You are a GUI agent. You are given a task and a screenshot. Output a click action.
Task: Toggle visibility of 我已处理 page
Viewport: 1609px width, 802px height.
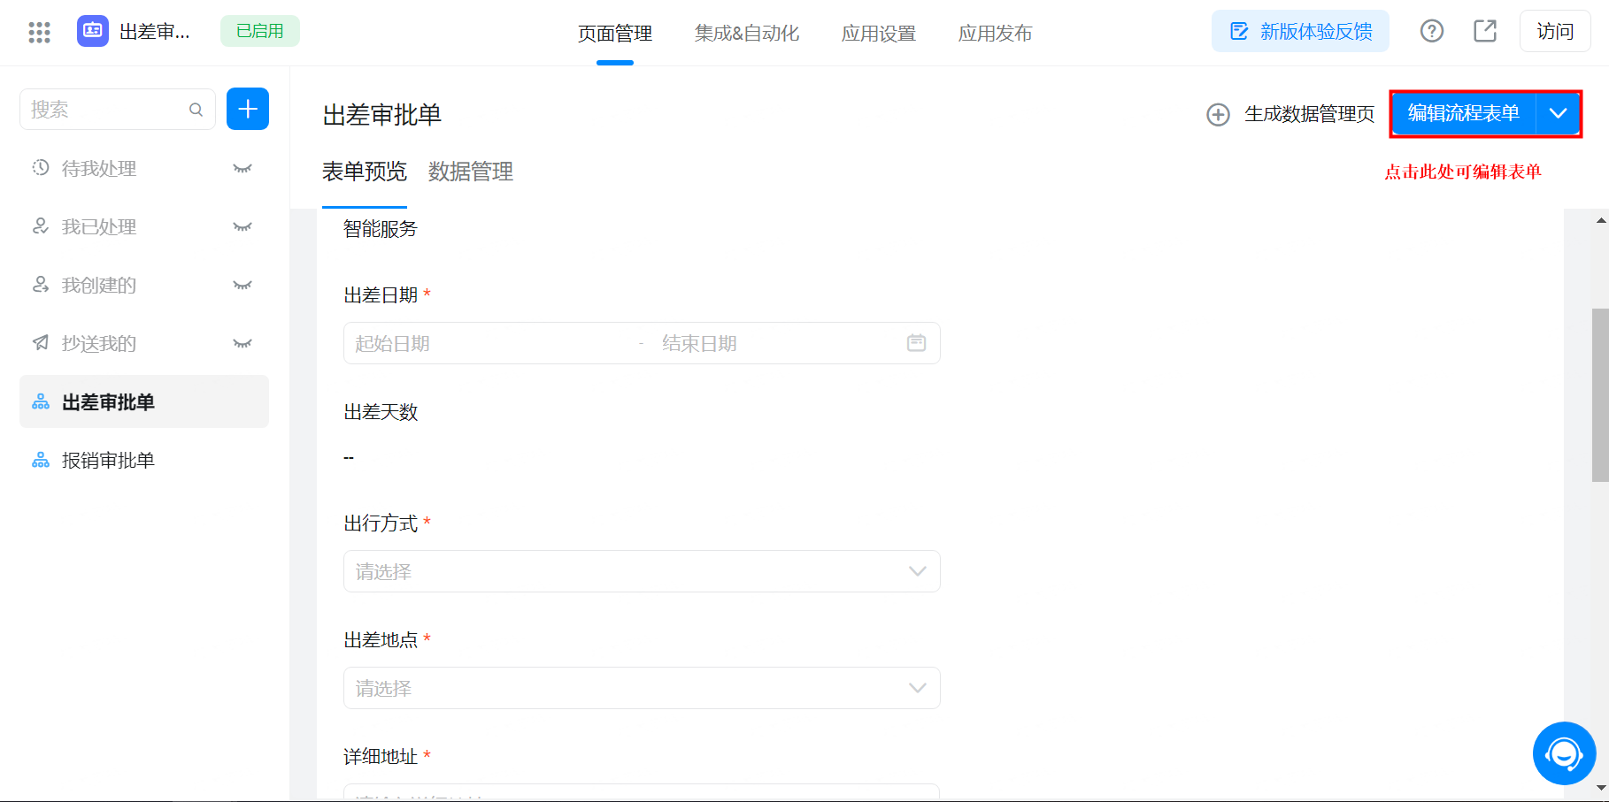pyautogui.click(x=242, y=227)
